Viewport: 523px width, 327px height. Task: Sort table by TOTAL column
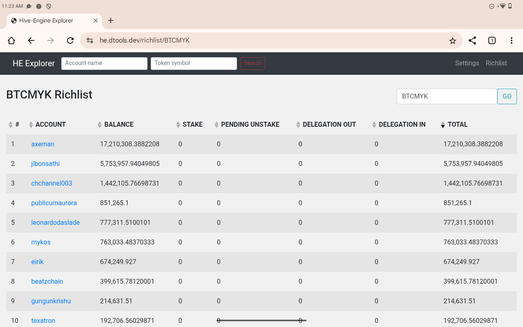(x=457, y=125)
